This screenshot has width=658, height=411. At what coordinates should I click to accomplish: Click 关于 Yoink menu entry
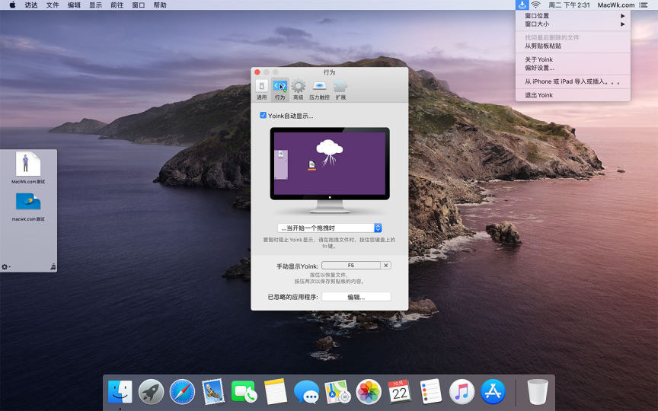tap(538, 59)
